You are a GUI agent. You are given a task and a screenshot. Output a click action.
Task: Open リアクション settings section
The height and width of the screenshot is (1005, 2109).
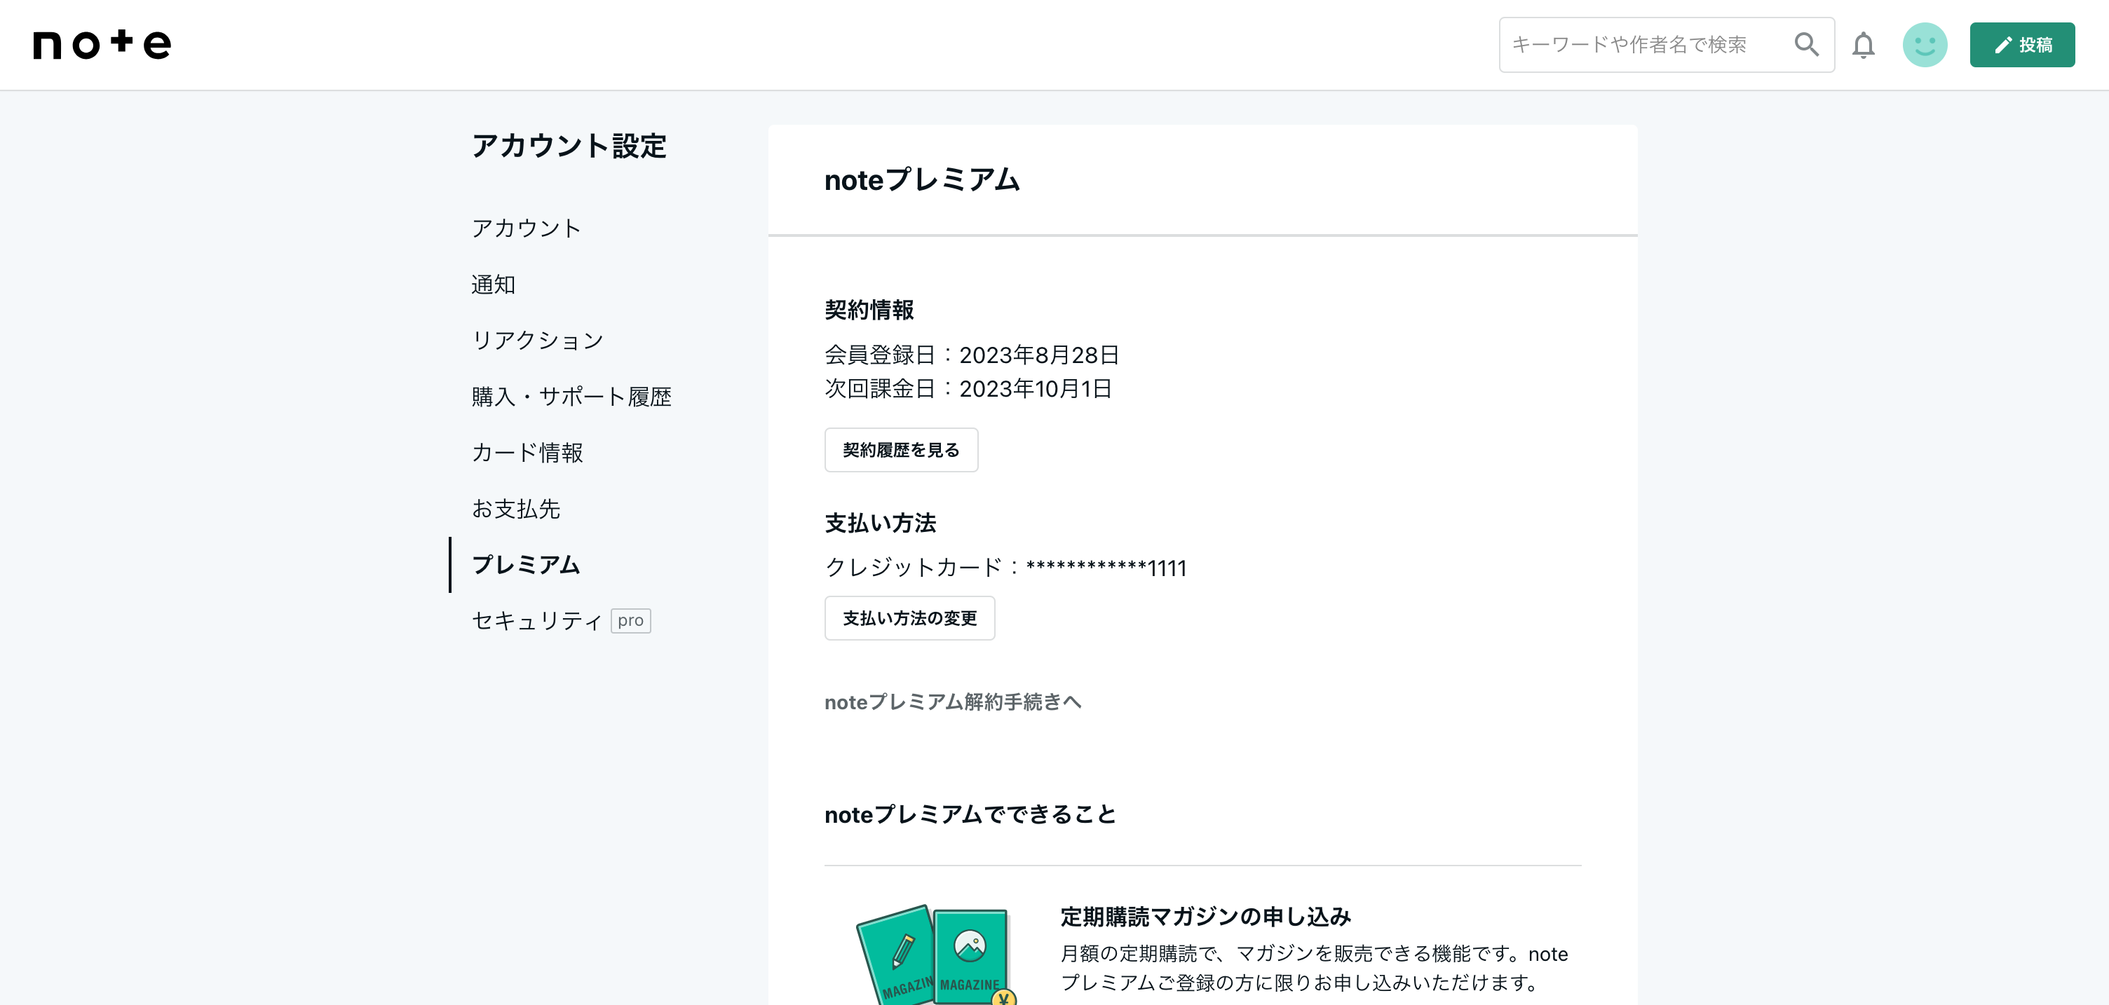coord(537,341)
